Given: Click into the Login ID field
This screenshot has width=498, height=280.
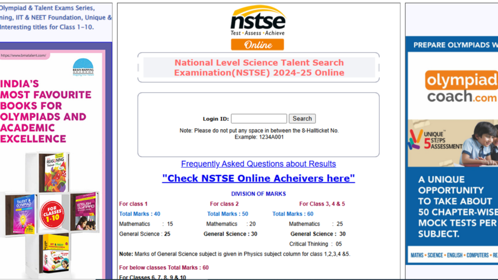Looking at the screenshot, I should coord(259,119).
